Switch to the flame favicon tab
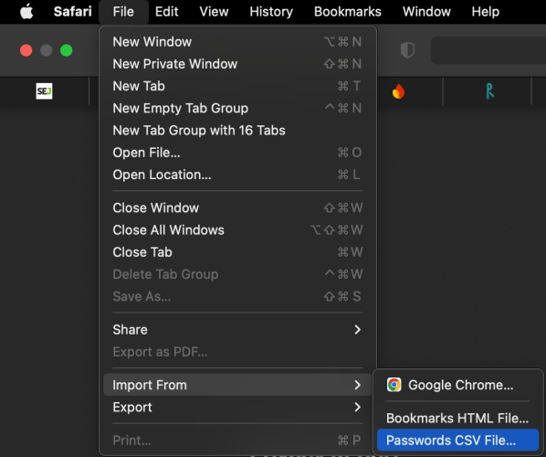Screen dimensions: 546x457 click(398, 91)
